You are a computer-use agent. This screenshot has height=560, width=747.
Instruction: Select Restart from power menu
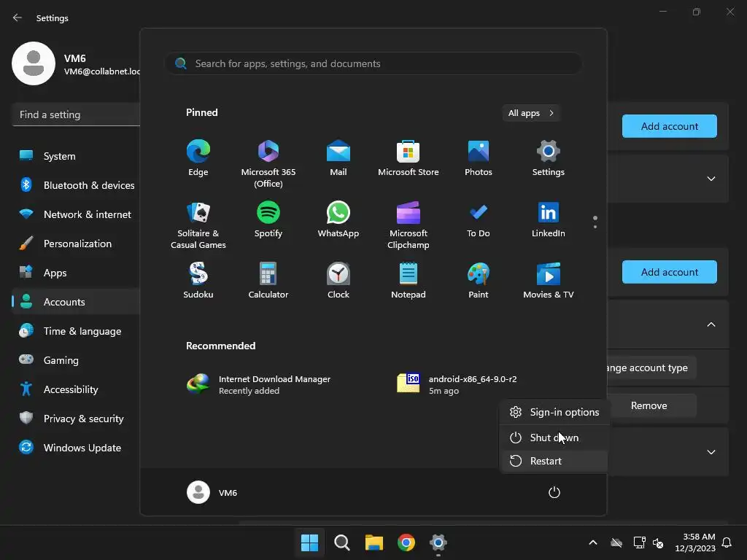(554, 461)
